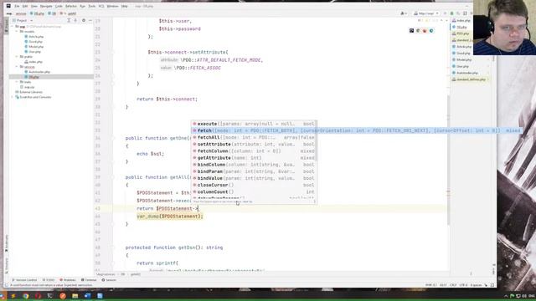Open the Help menu
Viewport: 536px width, 301px height.
[x=125, y=6]
